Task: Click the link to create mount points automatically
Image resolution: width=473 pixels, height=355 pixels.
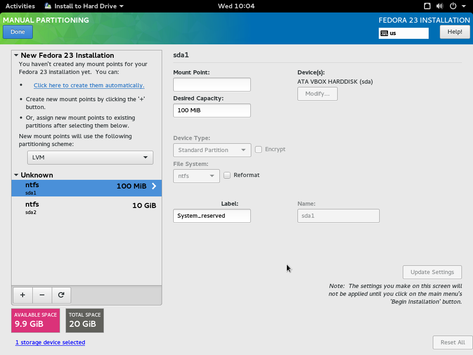Action: pyautogui.click(x=89, y=86)
